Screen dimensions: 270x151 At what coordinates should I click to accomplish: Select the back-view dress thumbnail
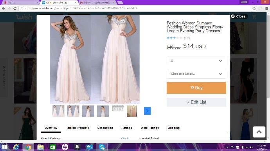point(103,111)
